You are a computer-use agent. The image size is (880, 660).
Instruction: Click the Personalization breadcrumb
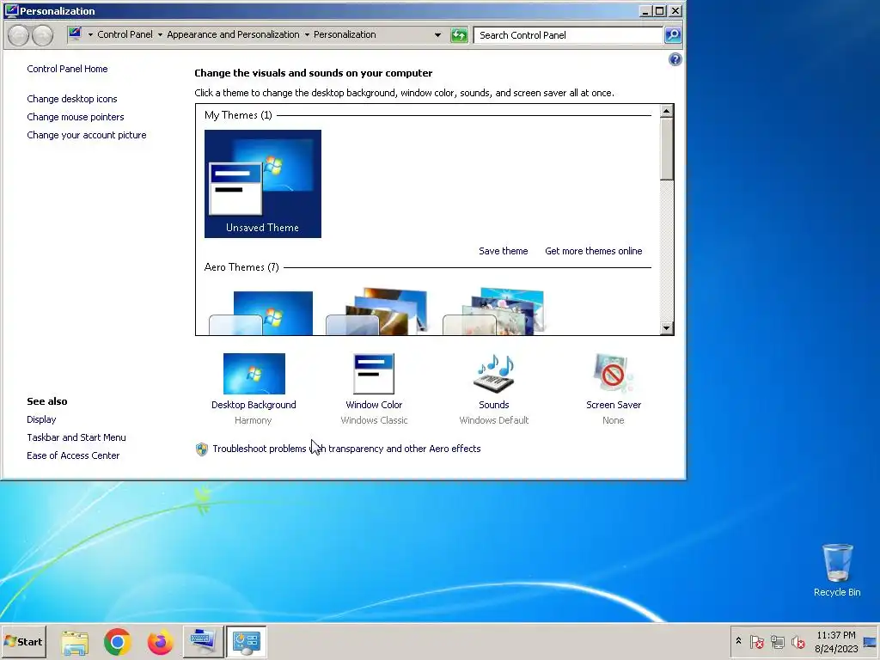point(345,34)
